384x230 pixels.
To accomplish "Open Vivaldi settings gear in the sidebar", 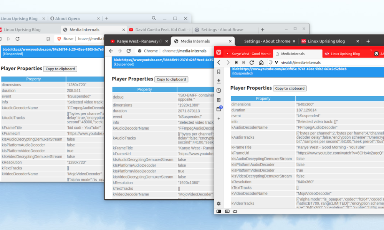I will [x=219, y=203].
